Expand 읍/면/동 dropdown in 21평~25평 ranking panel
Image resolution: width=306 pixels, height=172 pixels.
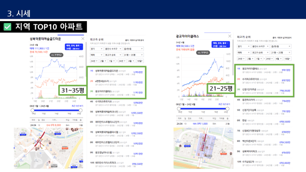pos(281,46)
